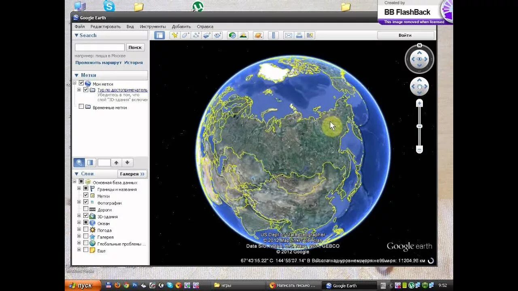The width and height of the screenshot is (518, 291).
Task: Click the Print toolbar icon
Action: click(299, 35)
